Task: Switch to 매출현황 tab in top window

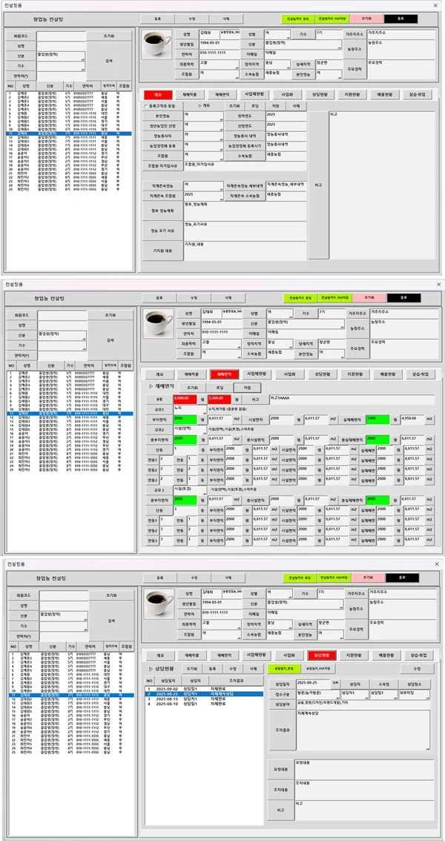Action: click(386, 94)
